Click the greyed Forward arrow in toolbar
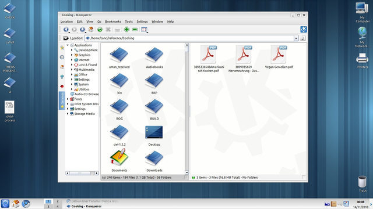373x209 pixels. (x=74, y=30)
